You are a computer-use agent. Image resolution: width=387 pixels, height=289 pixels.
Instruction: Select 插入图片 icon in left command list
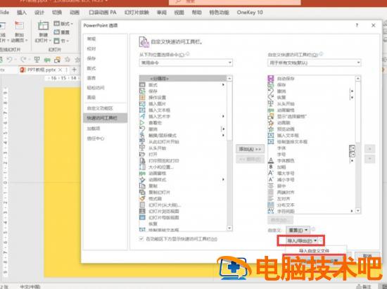click(x=142, y=104)
